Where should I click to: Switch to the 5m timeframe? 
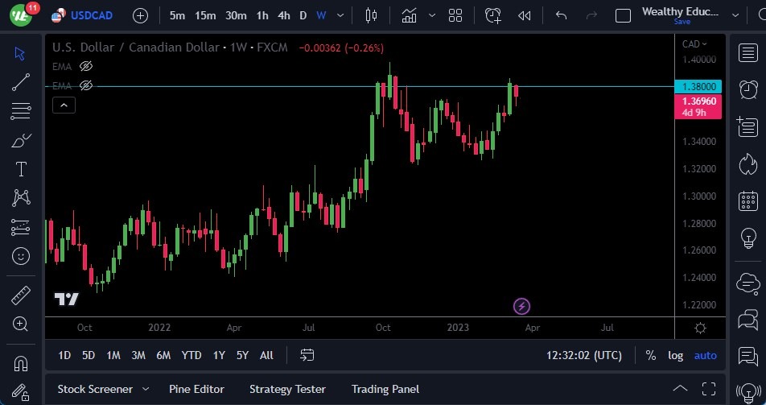tap(177, 15)
